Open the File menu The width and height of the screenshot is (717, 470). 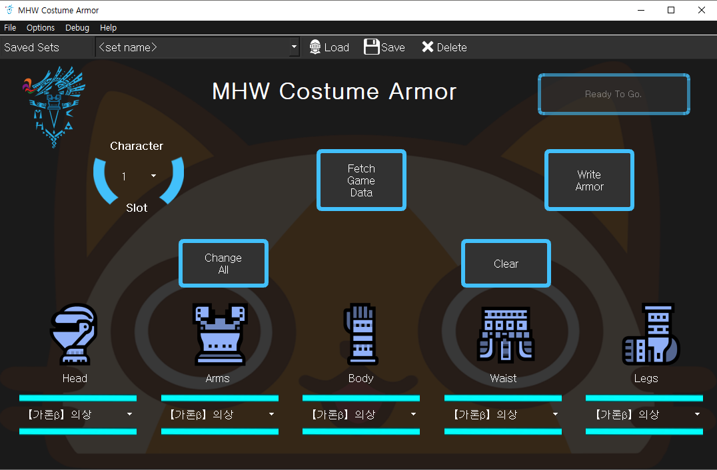tap(10, 28)
